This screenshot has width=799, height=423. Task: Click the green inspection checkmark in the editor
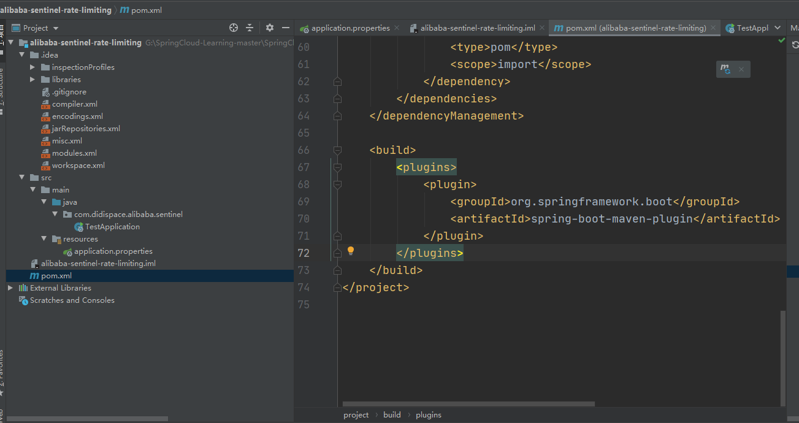coord(781,40)
